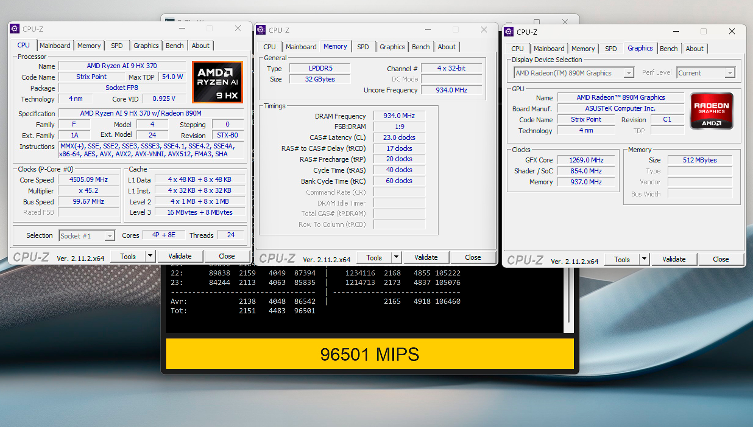The width and height of the screenshot is (753, 427).
Task: Click the AMD Ryzen AI 9 HX logo
Action: pyautogui.click(x=217, y=82)
